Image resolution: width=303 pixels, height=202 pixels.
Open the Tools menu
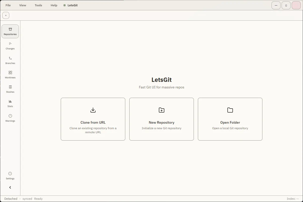(x=38, y=5)
